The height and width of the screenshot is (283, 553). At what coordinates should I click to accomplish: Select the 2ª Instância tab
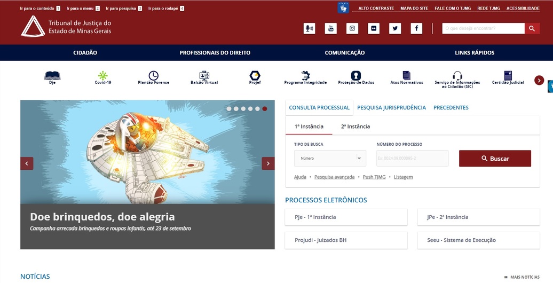coord(355,127)
